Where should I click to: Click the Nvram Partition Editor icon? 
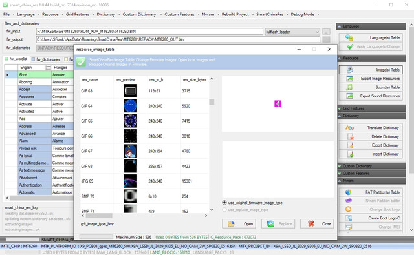point(348,201)
